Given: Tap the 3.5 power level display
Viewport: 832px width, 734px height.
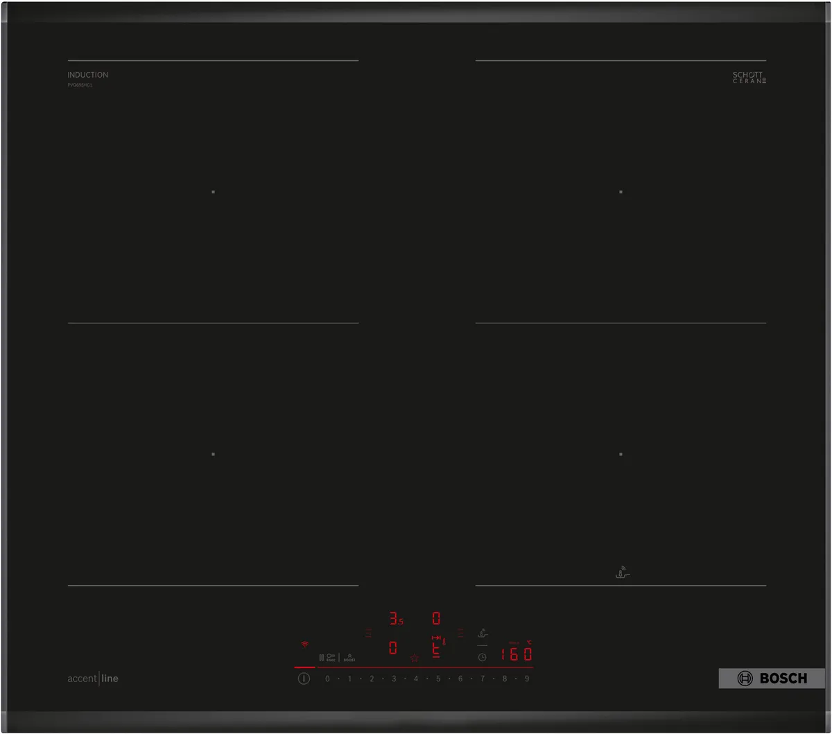Looking at the screenshot, I should pyautogui.click(x=397, y=618).
